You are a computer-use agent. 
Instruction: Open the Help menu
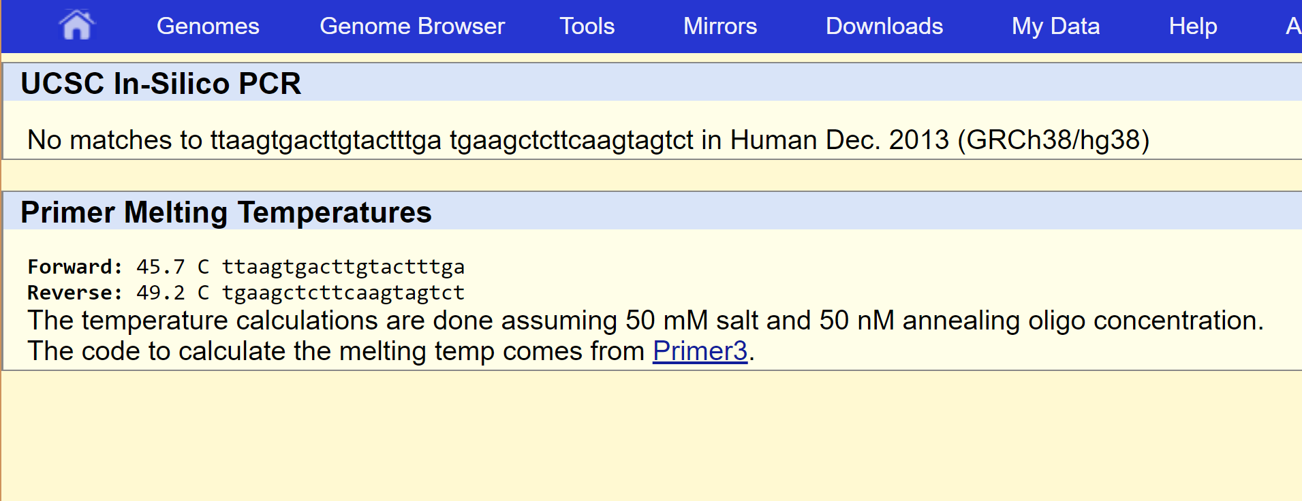pyautogui.click(x=1192, y=26)
